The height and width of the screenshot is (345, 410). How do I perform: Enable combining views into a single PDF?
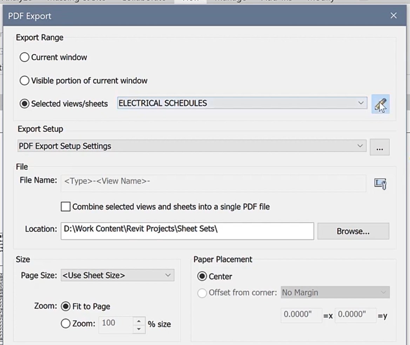point(66,207)
